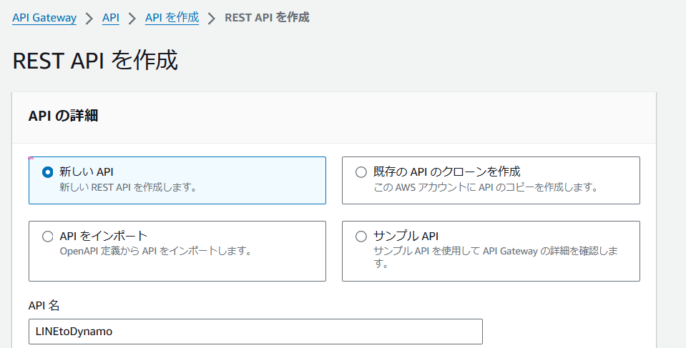Click the chevron after API breadcrumb
This screenshot has height=348, width=686.
click(x=132, y=19)
